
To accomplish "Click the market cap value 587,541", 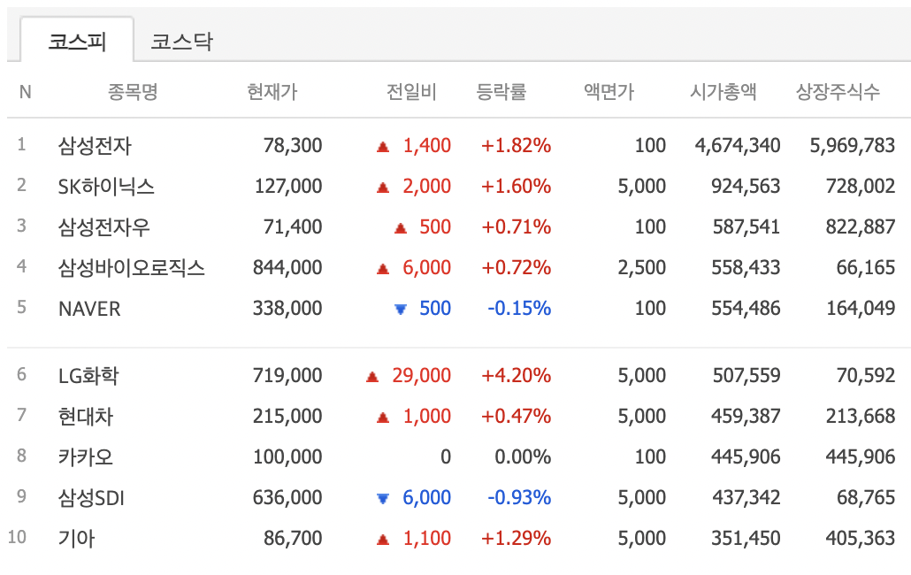I will [x=746, y=226].
